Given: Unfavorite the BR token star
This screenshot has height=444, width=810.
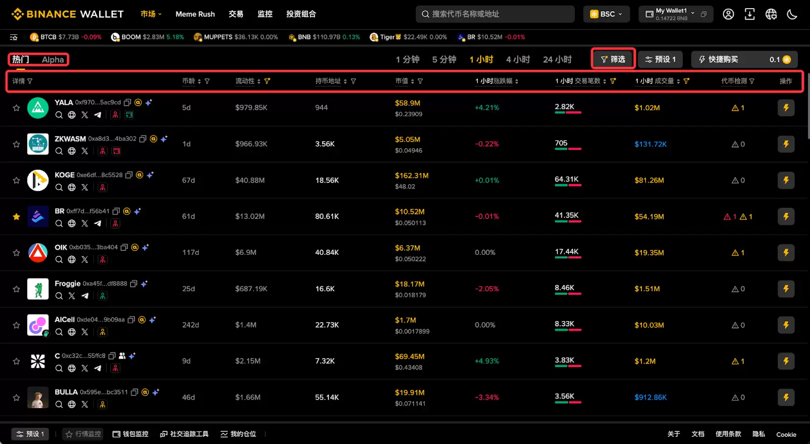Looking at the screenshot, I should pyautogui.click(x=16, y=216).
